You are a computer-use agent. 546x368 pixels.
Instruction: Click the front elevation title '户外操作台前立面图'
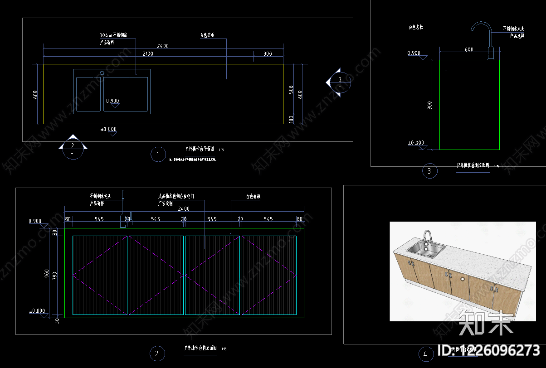pyautogui.click(x=200, y=349)
